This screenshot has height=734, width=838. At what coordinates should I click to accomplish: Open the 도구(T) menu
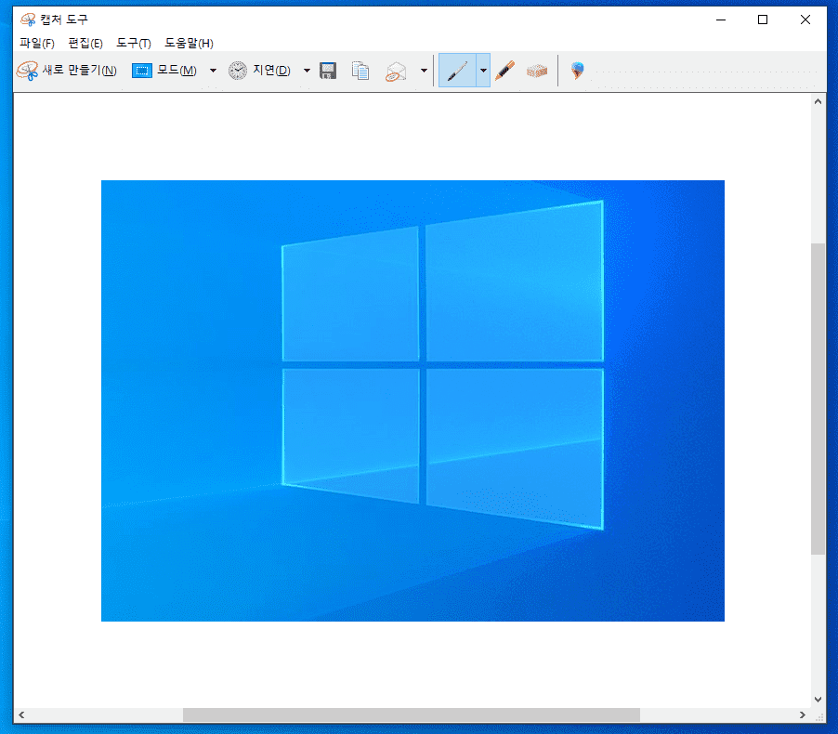tap(134, 44)
